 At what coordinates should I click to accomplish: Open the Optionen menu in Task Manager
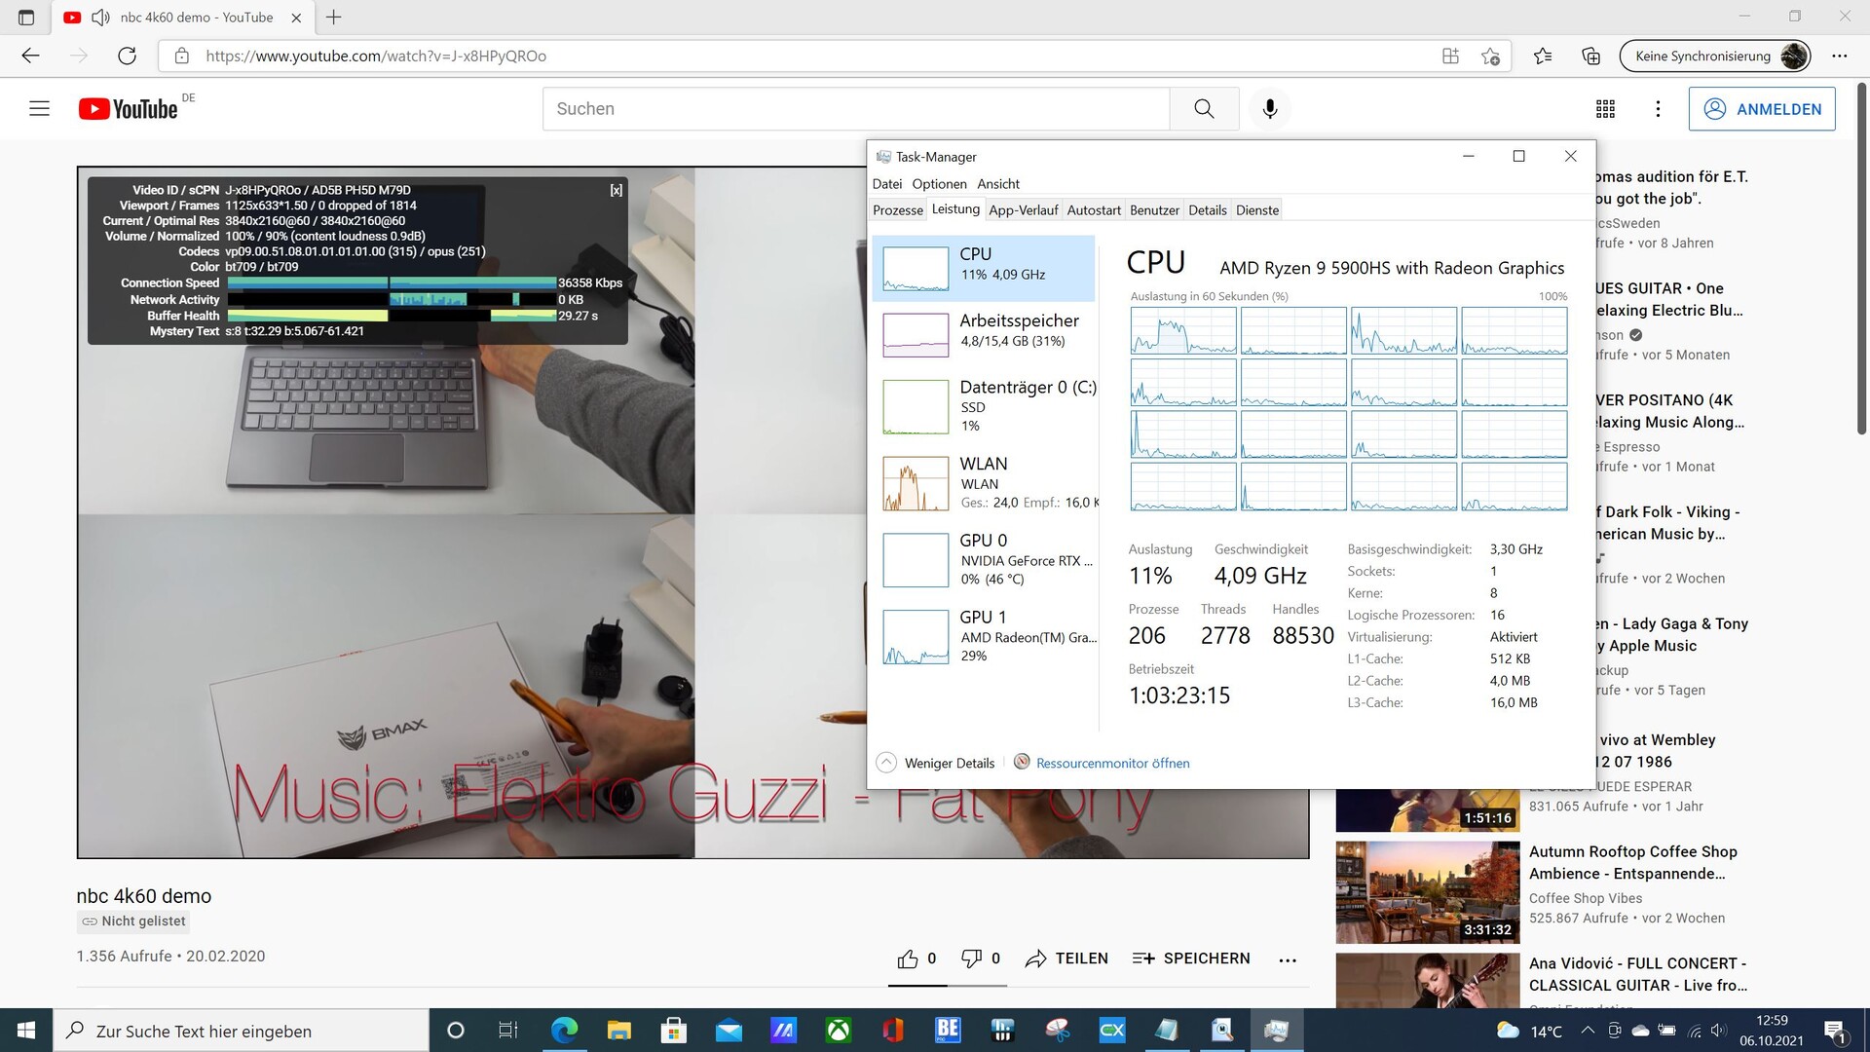(x=939, y=184)
